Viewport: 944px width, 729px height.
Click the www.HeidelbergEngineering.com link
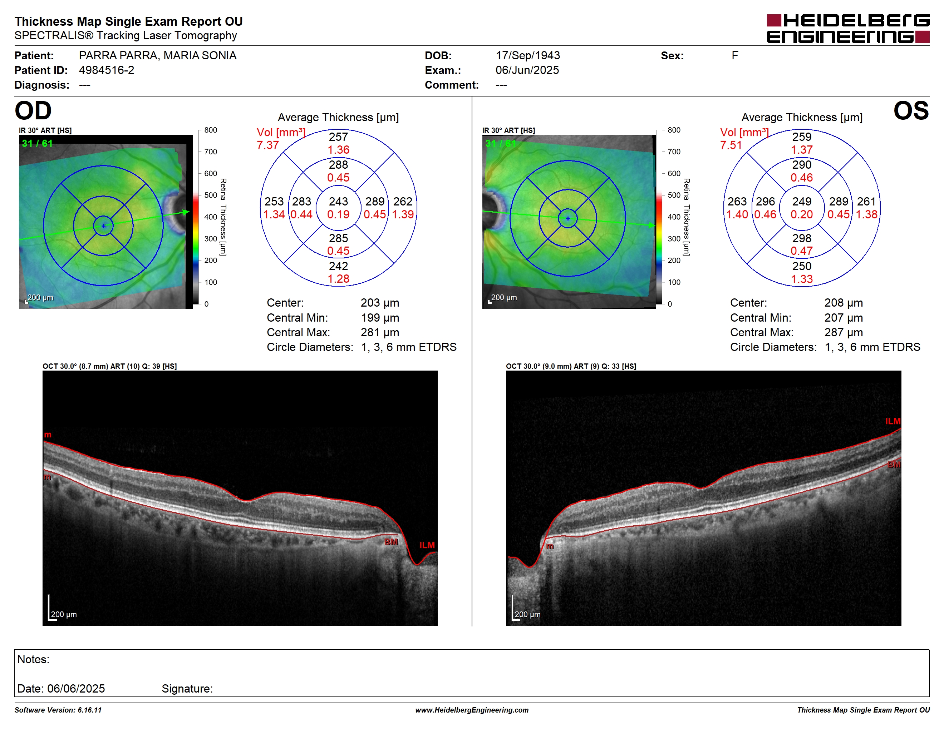click(472, 710)
